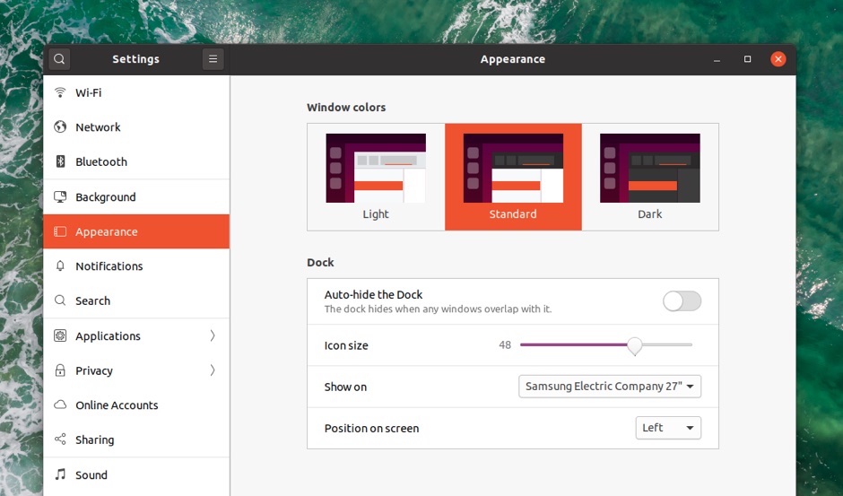Enable Auto-hide the Dock switch

(682, 301)
